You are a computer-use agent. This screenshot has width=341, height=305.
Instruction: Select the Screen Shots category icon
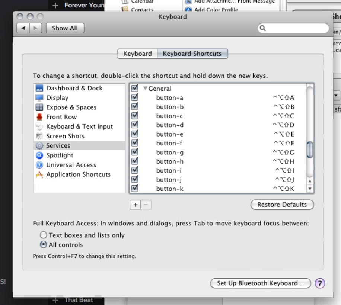(x=39, y=136)
